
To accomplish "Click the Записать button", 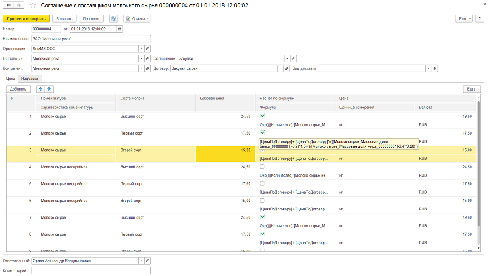I will tap(64, 19).
